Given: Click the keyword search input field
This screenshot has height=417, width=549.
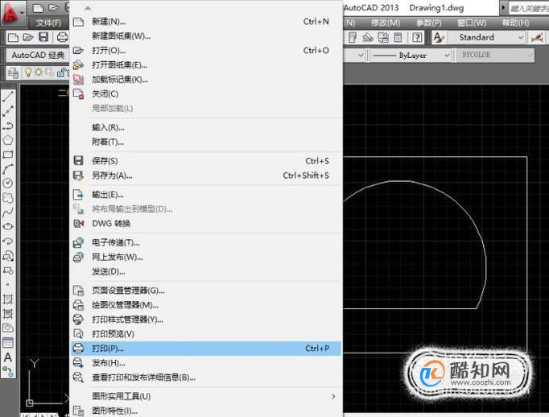Looking at the screenshot, I should click(528, 8).
